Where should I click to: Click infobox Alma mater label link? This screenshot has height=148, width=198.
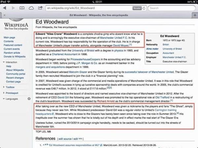click(x=152, y=49)
